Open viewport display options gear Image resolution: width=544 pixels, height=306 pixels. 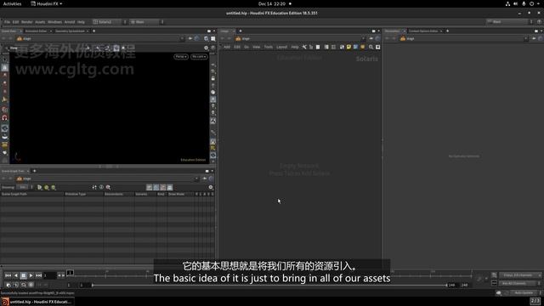point(206,48)
